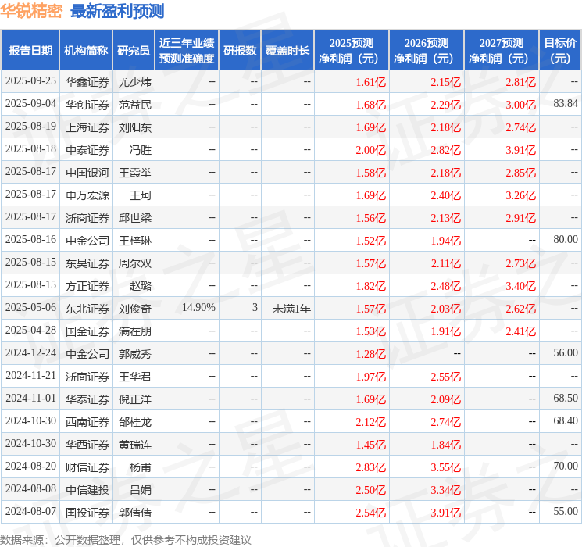Screen dimensions: 582x547
Task: Select the 华鑫证券 institution cell
Action: [87, 82]
